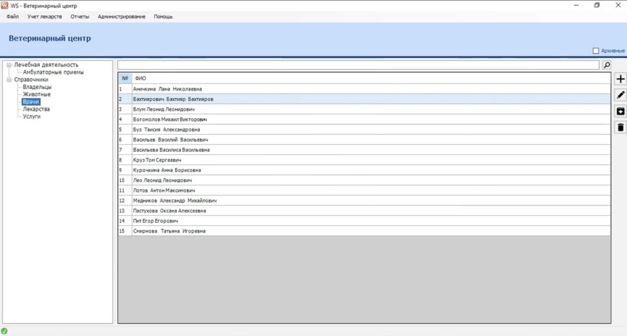The width and height of the screenshot is (627, 336).
Task: Select Владельцы in the tree
Action: 37,87
